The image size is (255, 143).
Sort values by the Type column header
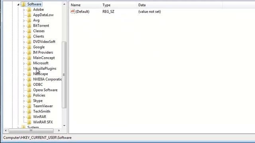(119, 5)
